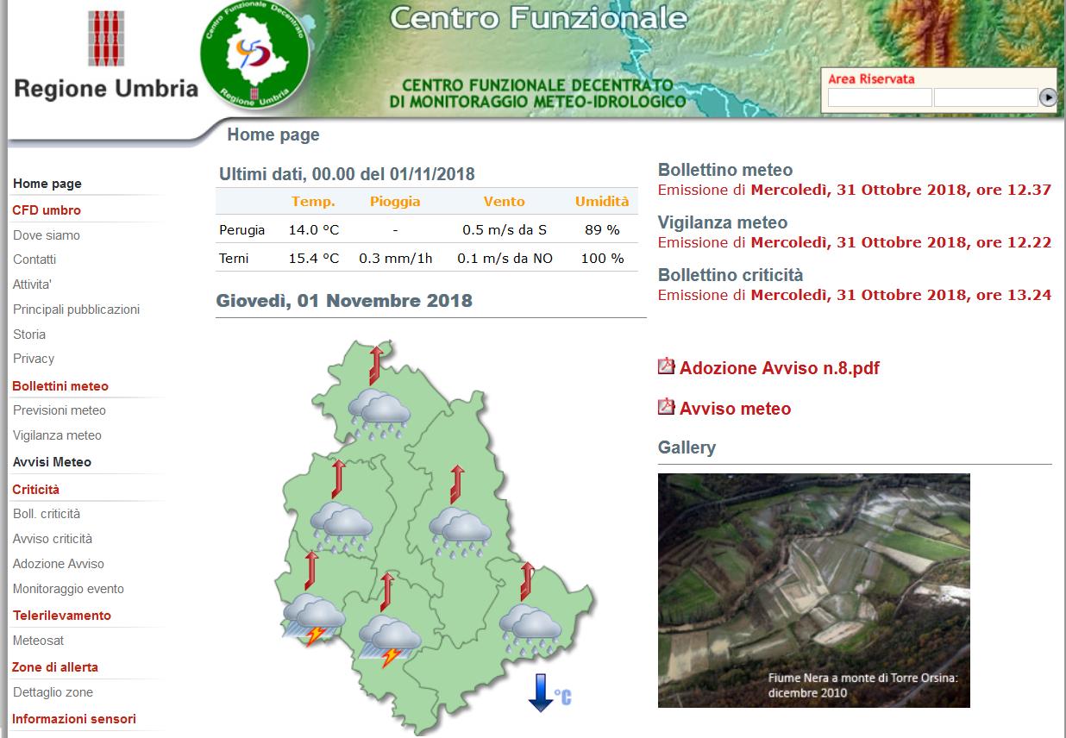Open Avviso criticità
The height and width of the screenshot is (738, 1066).
pos(53,539)
